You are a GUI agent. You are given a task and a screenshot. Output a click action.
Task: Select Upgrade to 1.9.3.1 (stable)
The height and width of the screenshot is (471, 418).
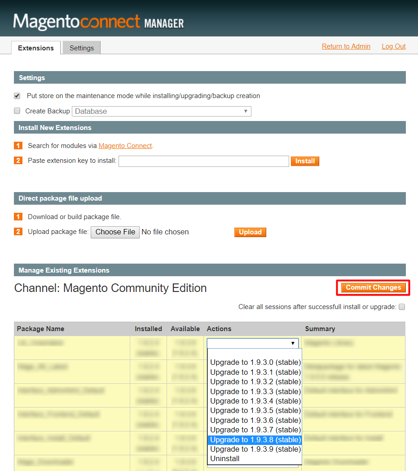255,372
